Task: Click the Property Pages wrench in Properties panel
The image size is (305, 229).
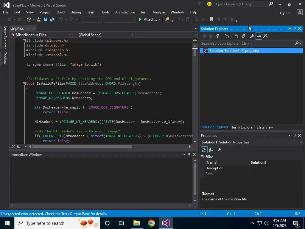Action: coord(220,150)
